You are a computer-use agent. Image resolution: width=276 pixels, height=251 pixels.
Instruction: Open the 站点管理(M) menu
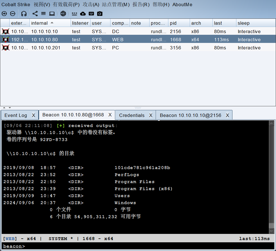click(x=116, y=4)
